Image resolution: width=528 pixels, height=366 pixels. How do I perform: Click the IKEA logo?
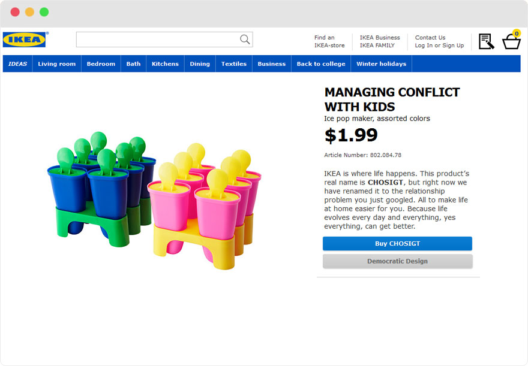click(x=24, y=40)
